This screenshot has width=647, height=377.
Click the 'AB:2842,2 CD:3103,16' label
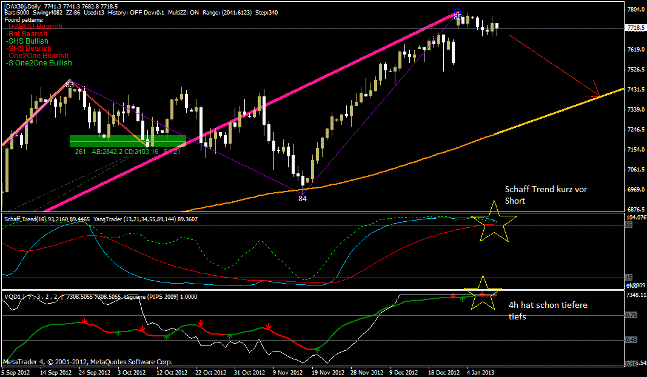point(125,152)
